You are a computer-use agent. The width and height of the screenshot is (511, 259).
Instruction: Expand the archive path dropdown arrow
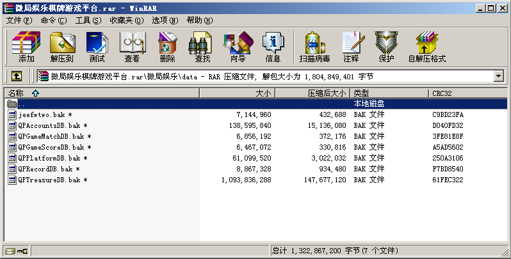tap(498, 76)
